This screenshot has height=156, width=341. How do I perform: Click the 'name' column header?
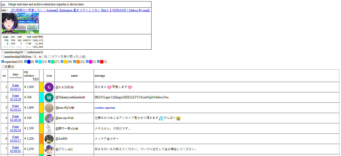pyautogui.click(x=74, y=76)
